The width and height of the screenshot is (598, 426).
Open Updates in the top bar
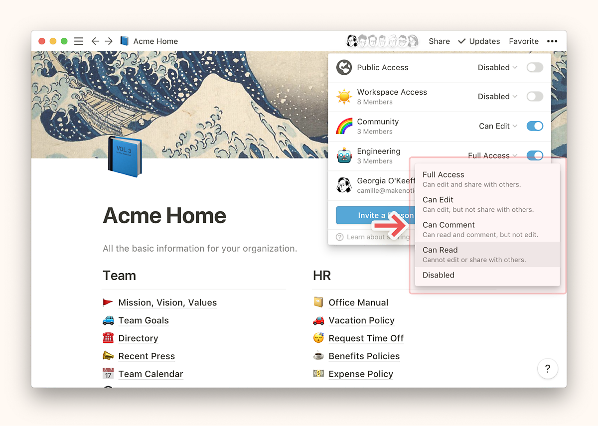tap(479, 41)
